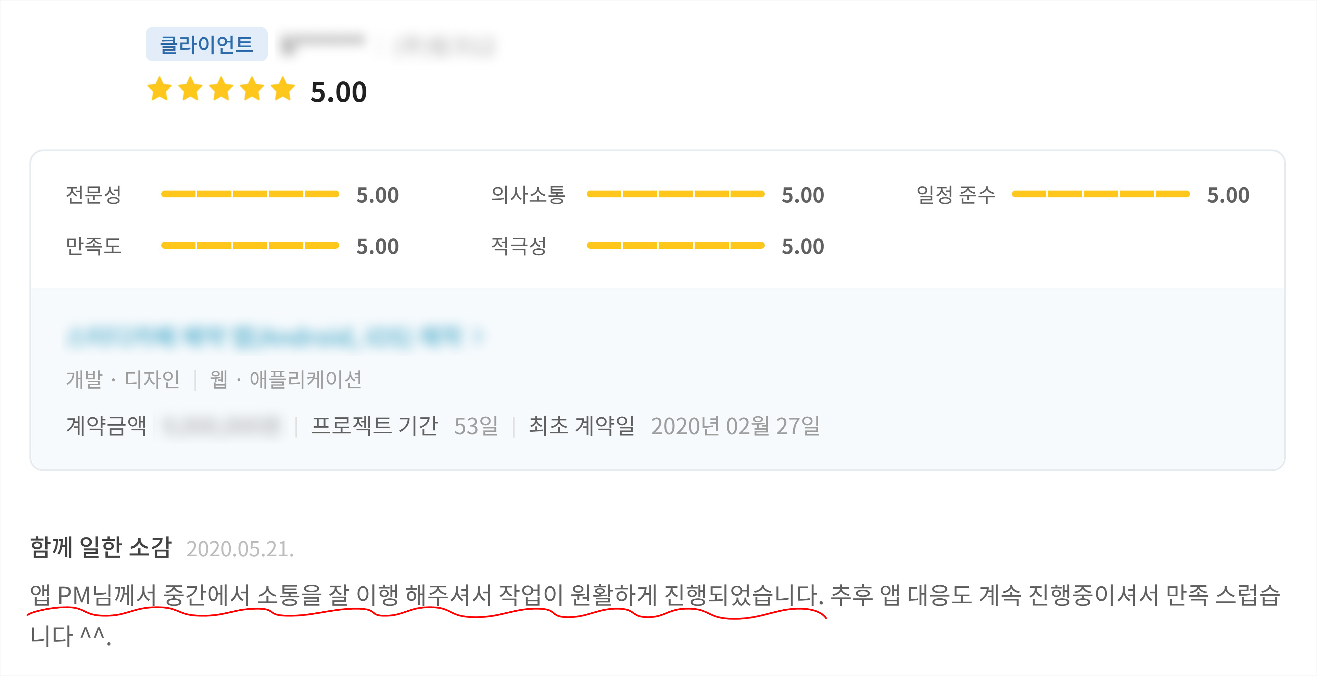The height and width of the screenshot is (676, 1317).
Task: Click the fourth yellow rating star
Action: [x=253, y=89]
